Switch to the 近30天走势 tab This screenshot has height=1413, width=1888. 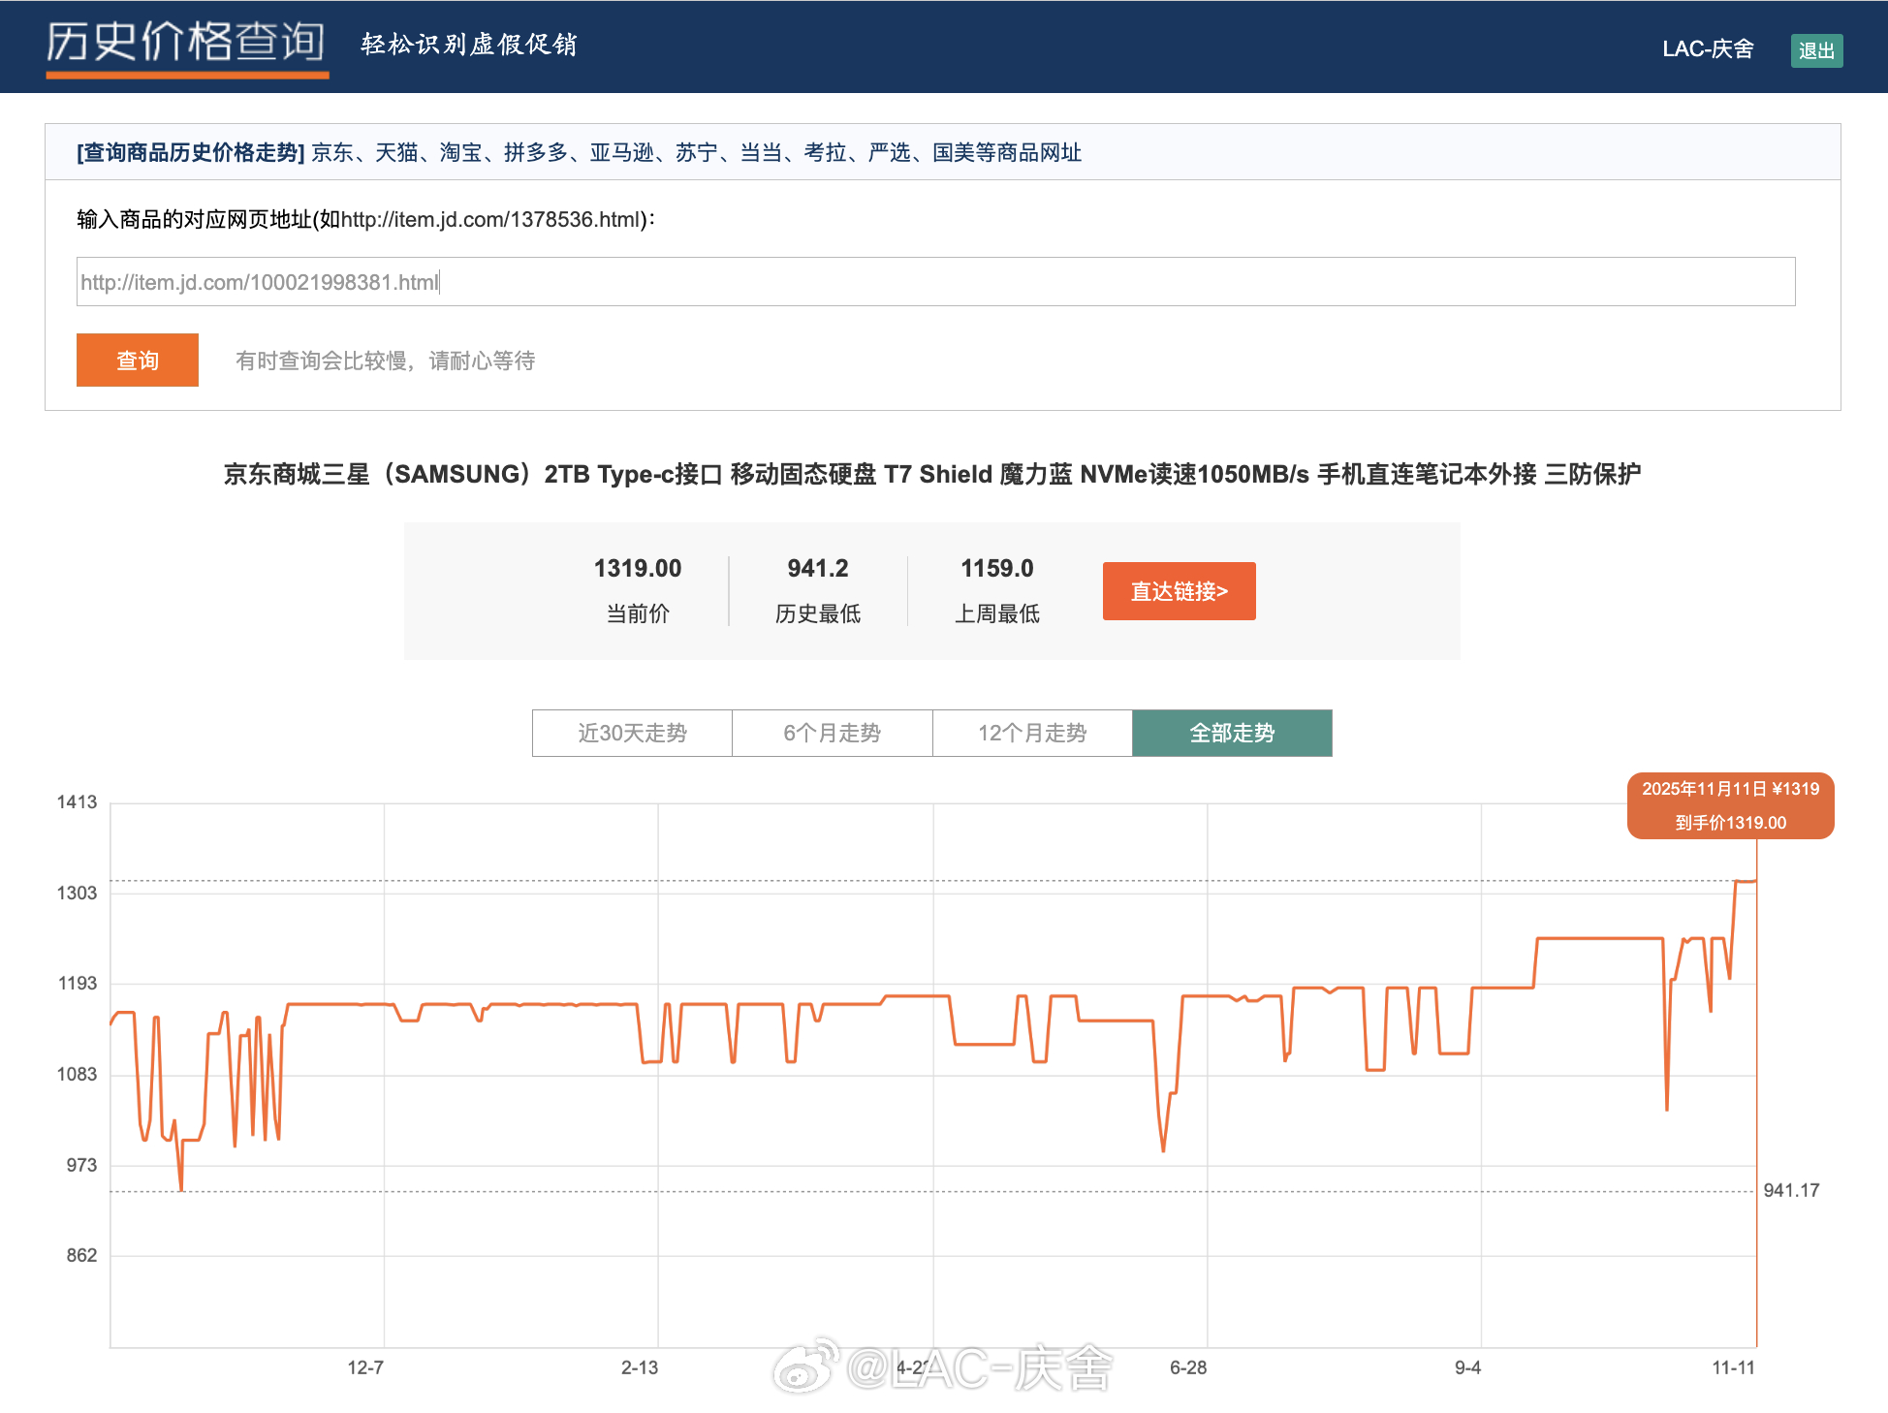tap(631, 733)
